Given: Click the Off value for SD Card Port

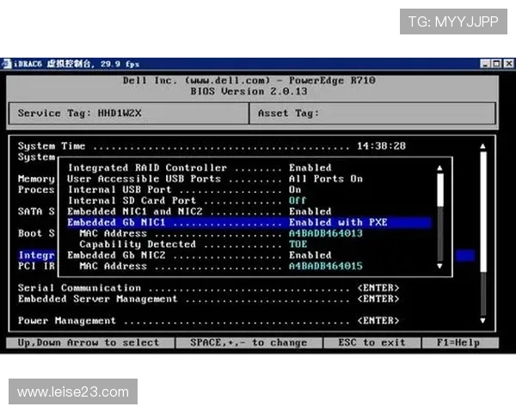Looking at the screenshot, I should coord(298,200).
